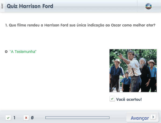Click the quiz progress bar

point(78,118)
